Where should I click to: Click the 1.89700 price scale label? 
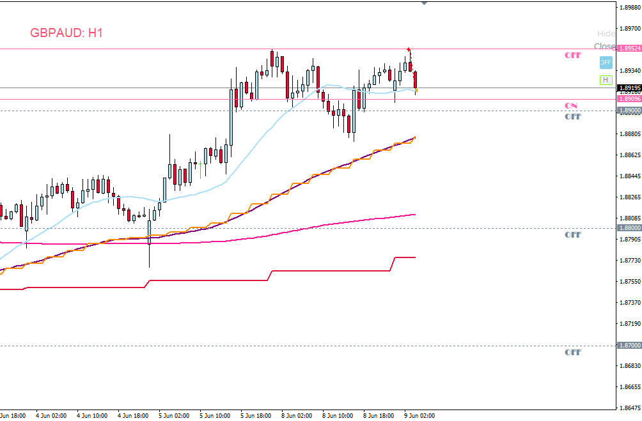click(x=630, y=29)
